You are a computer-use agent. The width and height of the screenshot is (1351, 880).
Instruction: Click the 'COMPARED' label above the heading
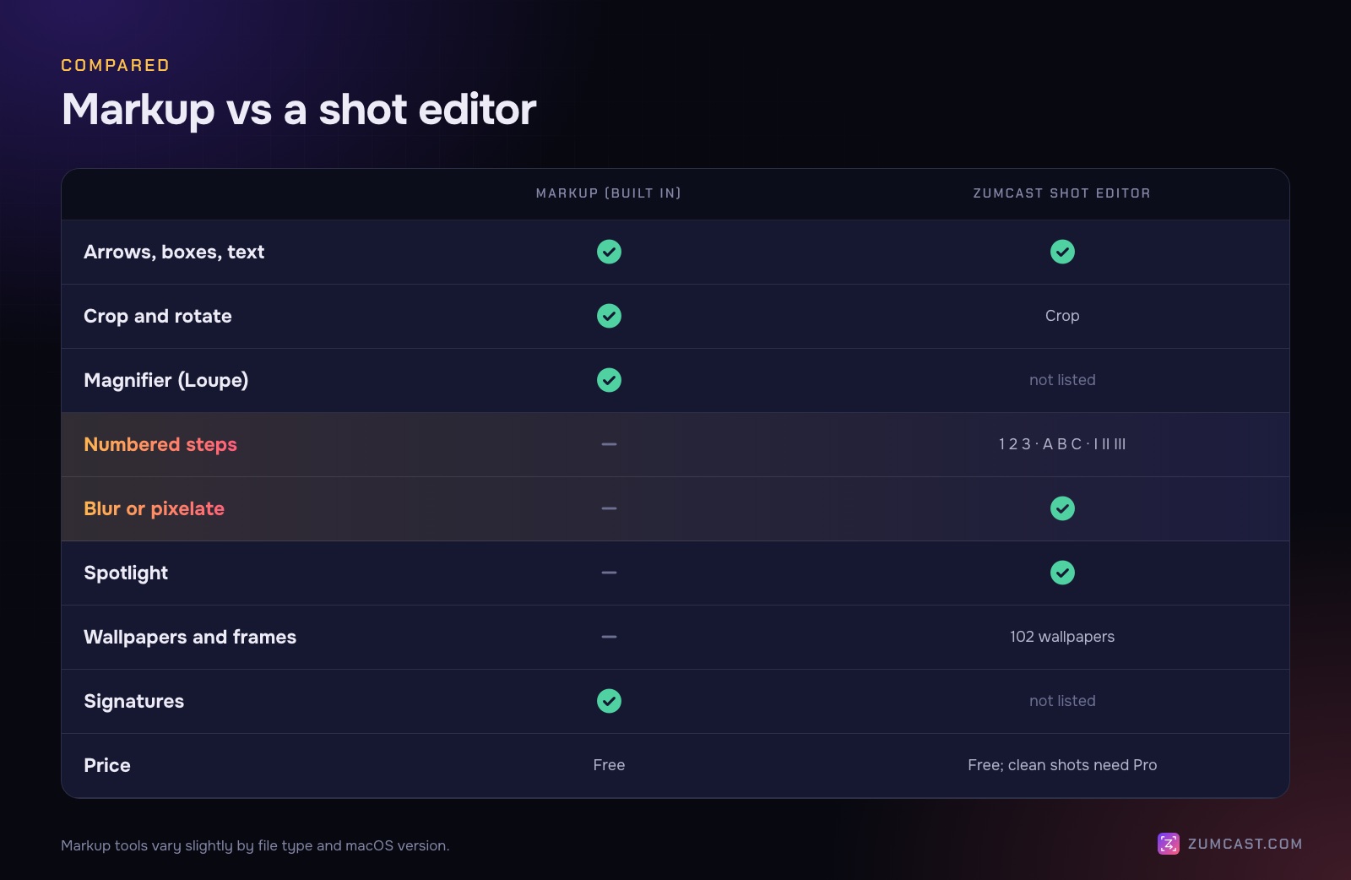pyautogui.click(x=116, y=65)
